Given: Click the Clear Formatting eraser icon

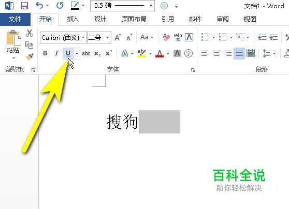Looking at the screenshot, I should coord(166,37).
